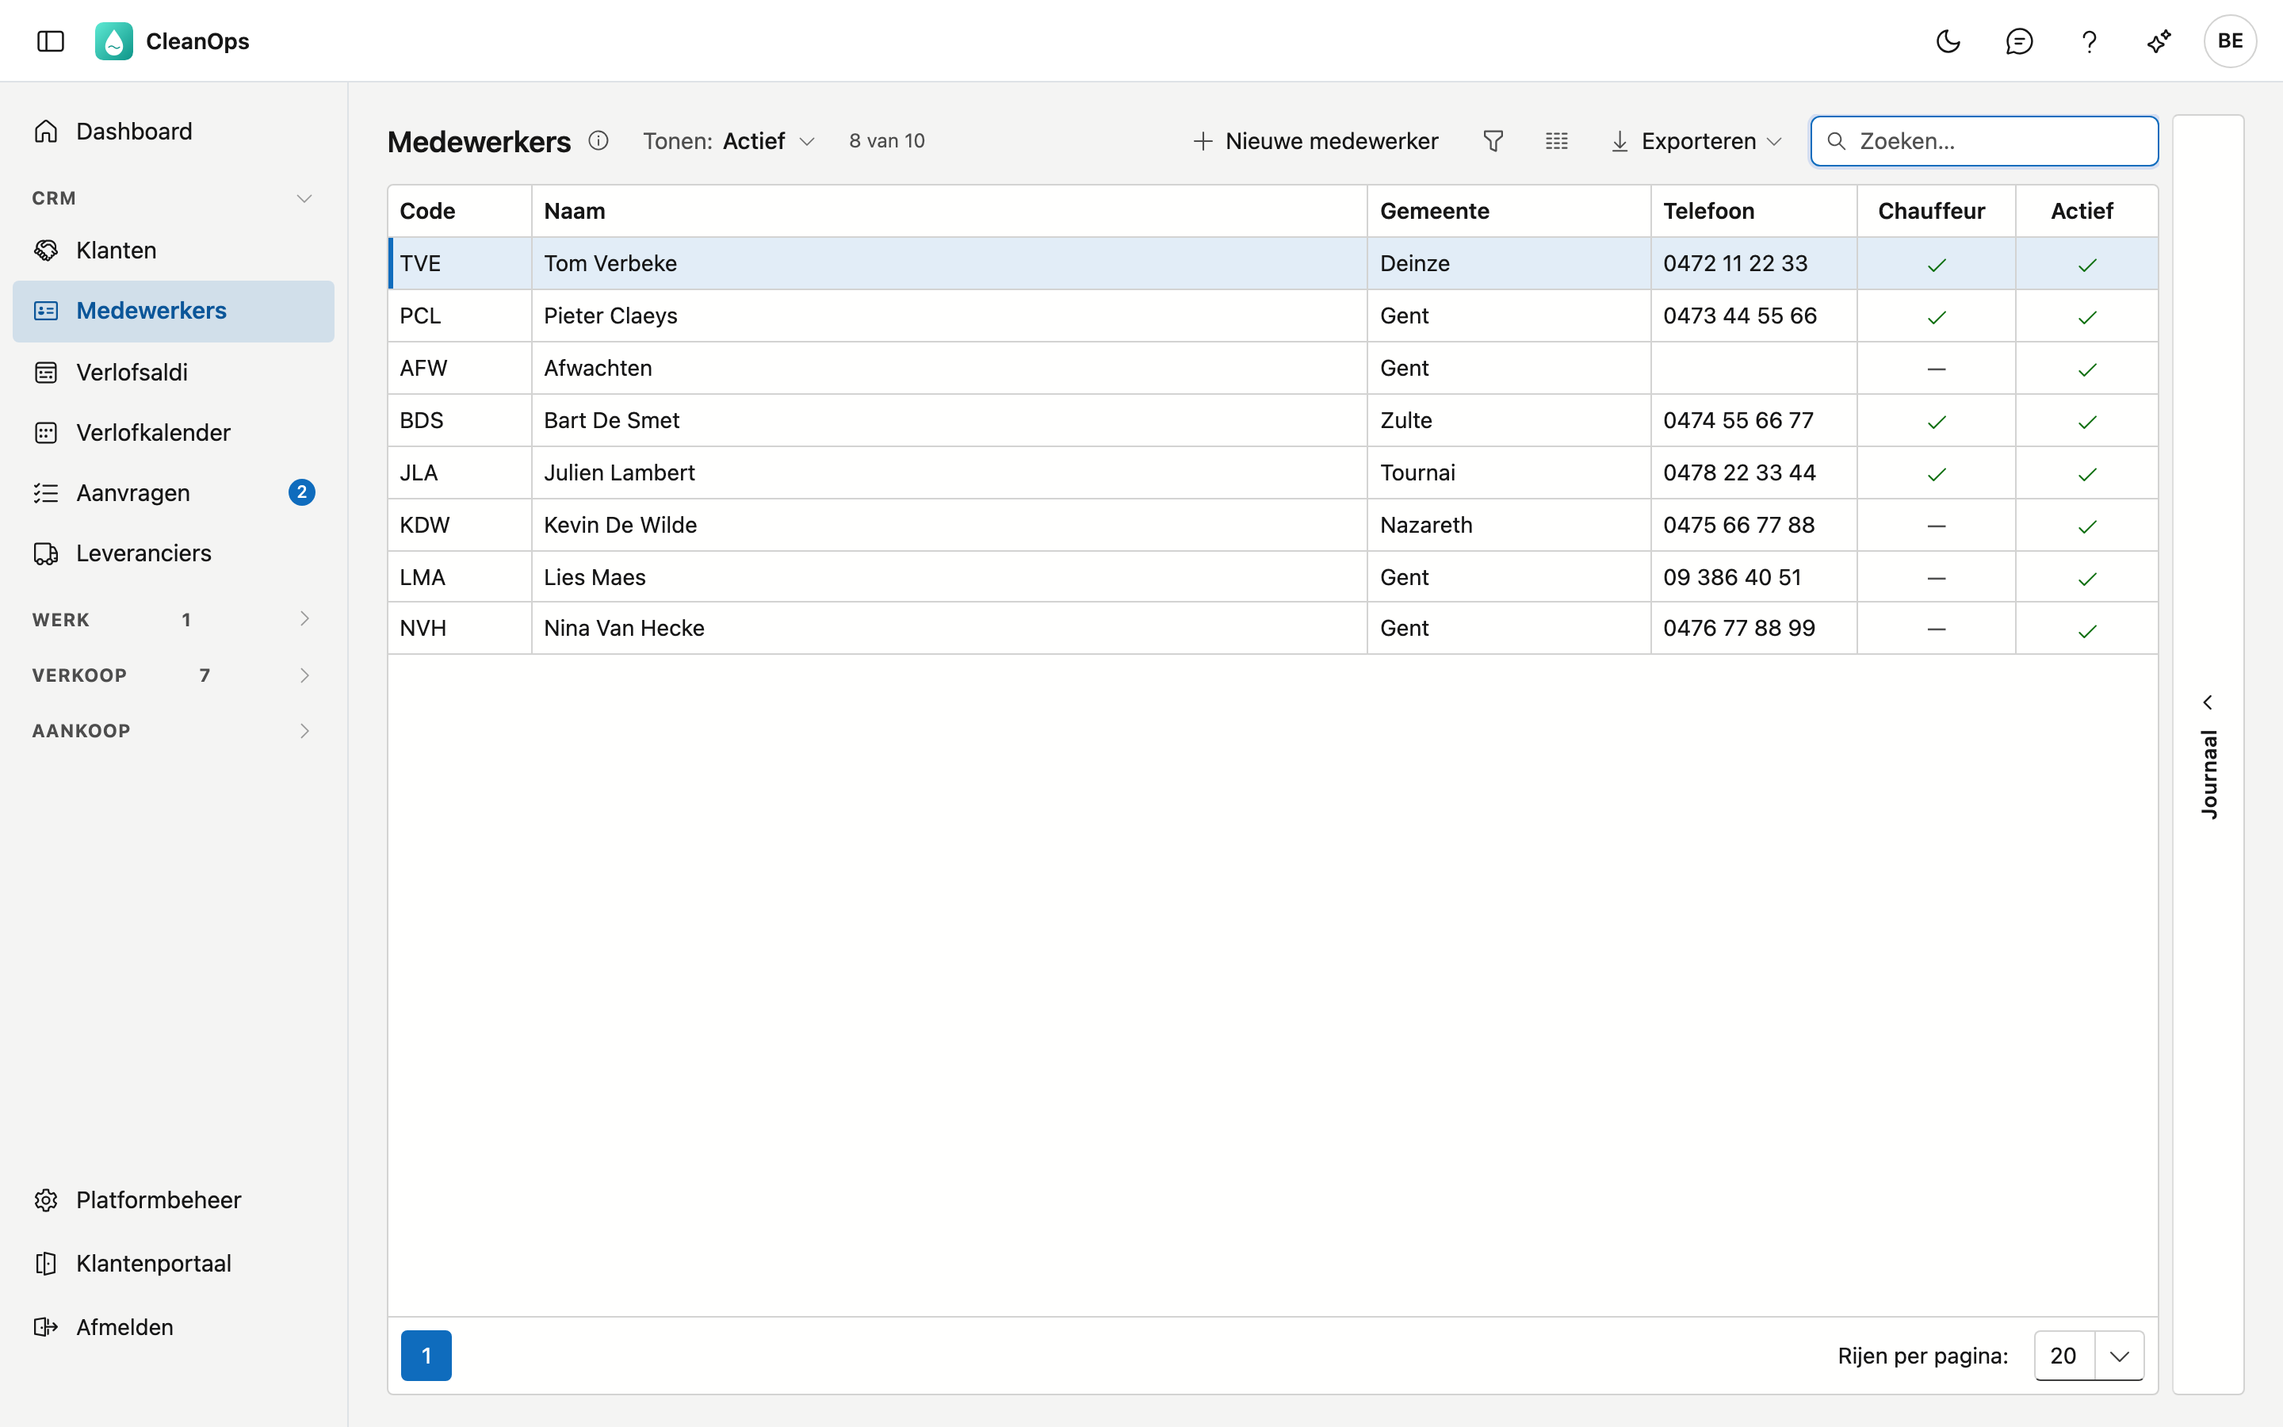Viewport: 2283px width, 1427px height.
Task: Open the Exporteren dropdown
Action: coord(1696,140)
